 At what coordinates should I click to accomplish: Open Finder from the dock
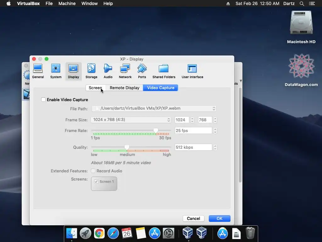[71, 233]
